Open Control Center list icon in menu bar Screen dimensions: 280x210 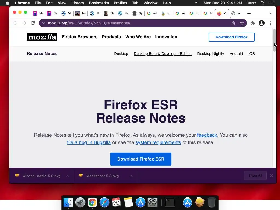271,3
